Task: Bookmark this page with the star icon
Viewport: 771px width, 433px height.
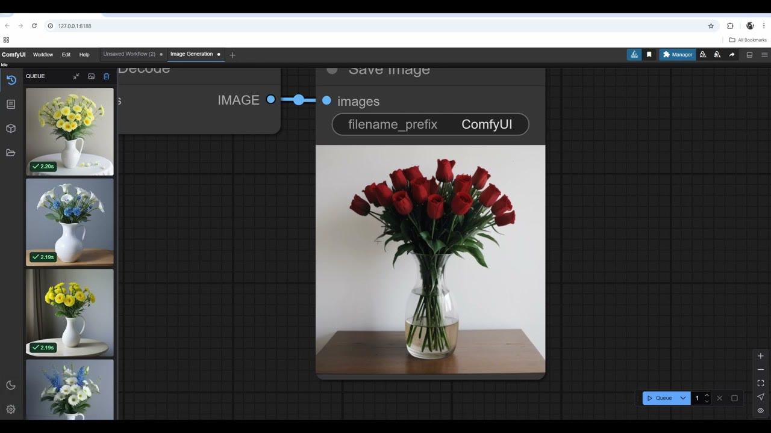Action: (711, 26)
